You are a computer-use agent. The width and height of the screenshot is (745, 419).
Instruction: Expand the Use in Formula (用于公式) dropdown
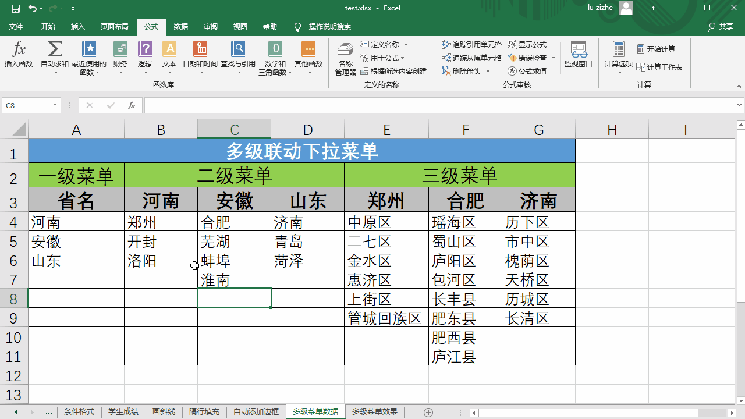(402, 58)
